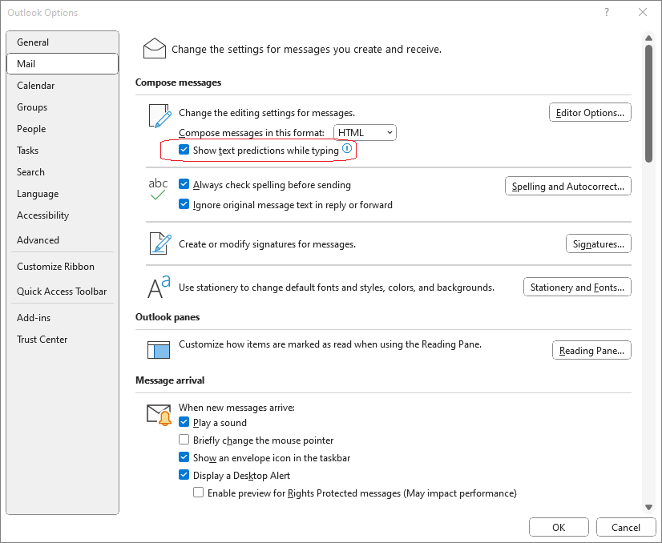The height and width of the screenshot is (543, 662).
Task: Enable Briefly change the mouse pointer
Action: point(184,440)
